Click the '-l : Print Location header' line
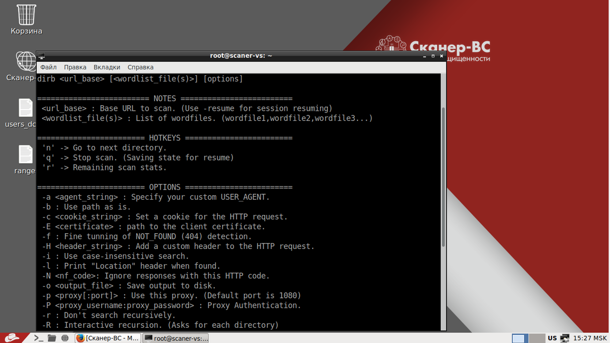 [x=132, y=266]
